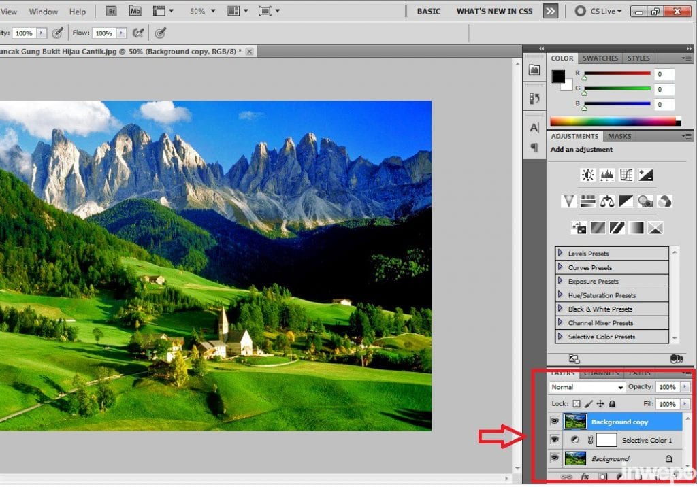Viewport: 697px width, 487px height.
Task: Enable airbrush mode next to Flow
Action: pos(138,33)
